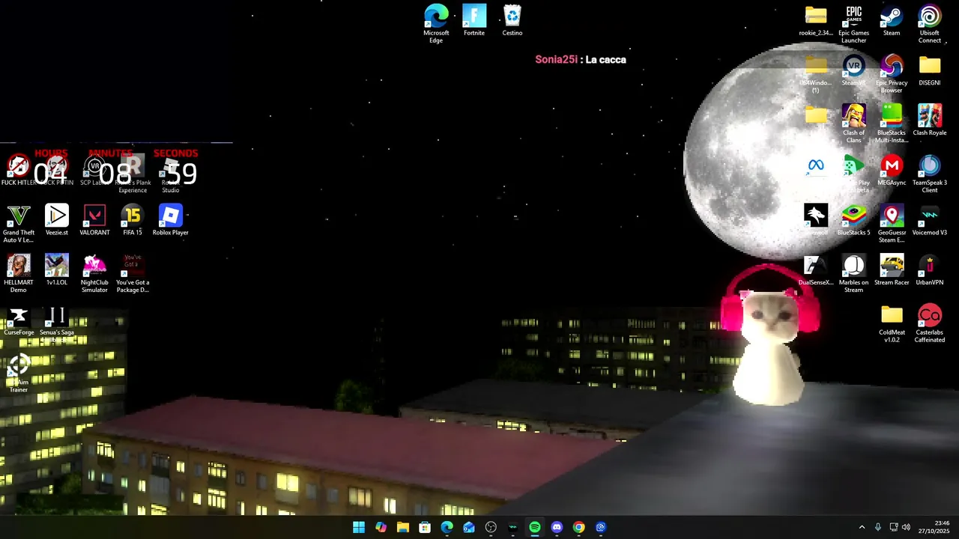Viewport: 959px width, 539px height.
Task: Open Microsoft Edge desktop shortcut
Action: point(436,23)
